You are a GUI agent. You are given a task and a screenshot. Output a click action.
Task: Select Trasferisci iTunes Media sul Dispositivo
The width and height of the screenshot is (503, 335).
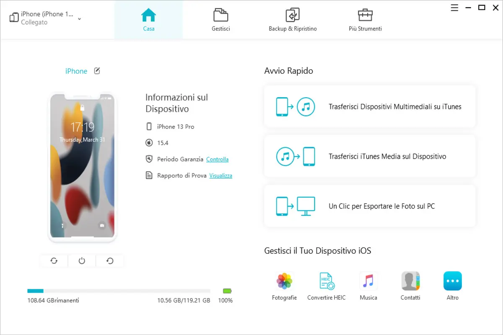coord(370,156)
